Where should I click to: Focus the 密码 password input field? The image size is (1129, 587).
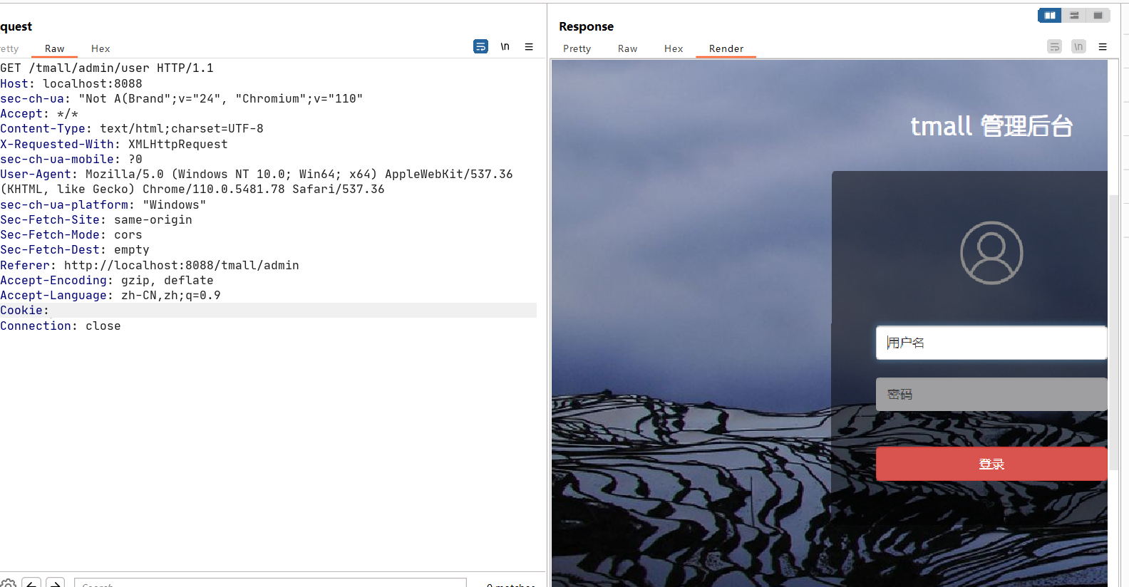pos(991,394)
